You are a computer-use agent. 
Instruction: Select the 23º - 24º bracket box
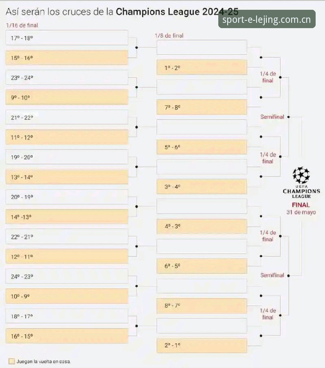pyautogui.click(x=67, y=77)
